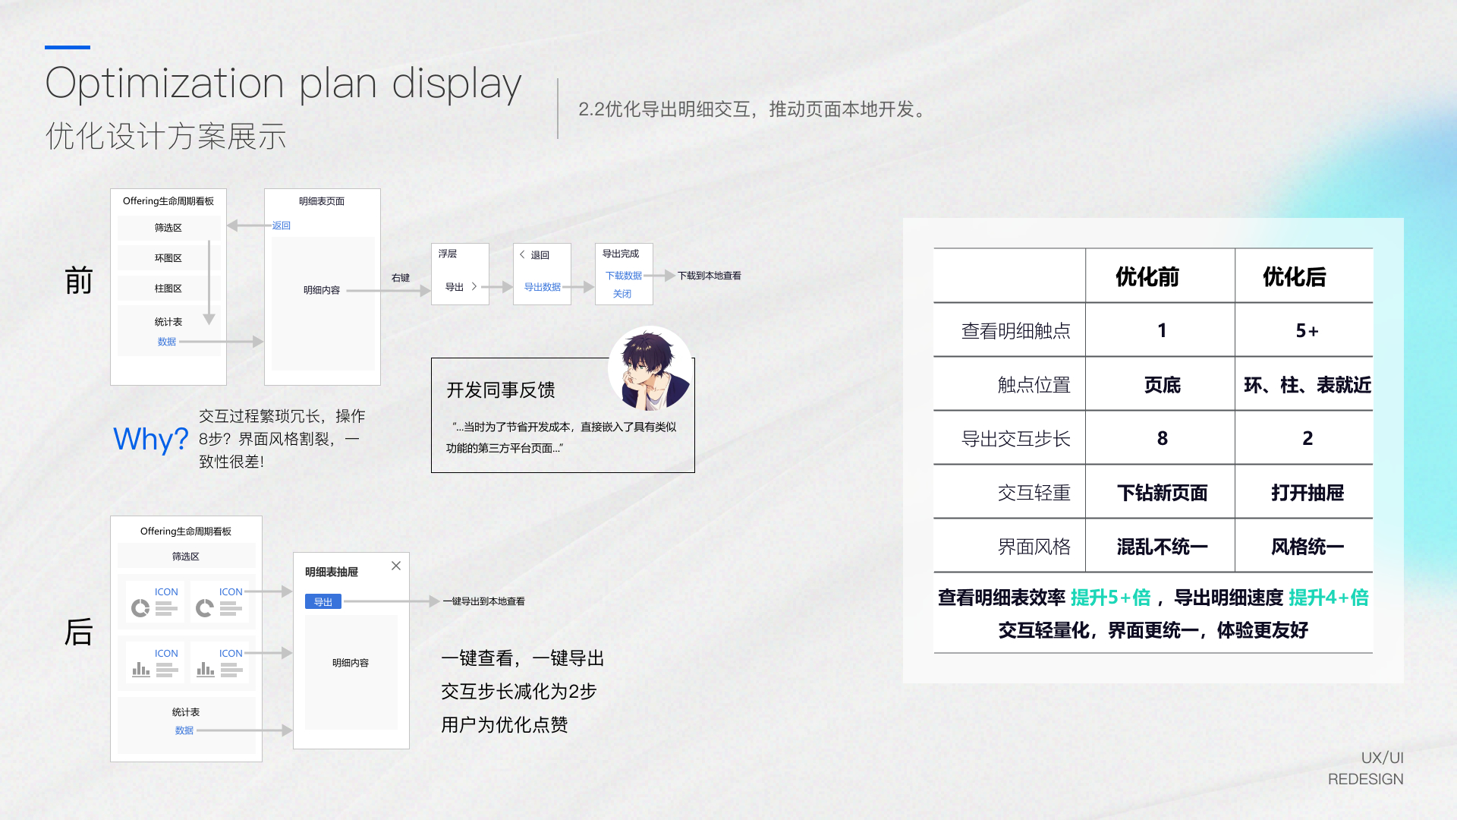Click the 环图区 block in old dashboard
Viewport: 1457px width, 820px height.
coord(168,258)
